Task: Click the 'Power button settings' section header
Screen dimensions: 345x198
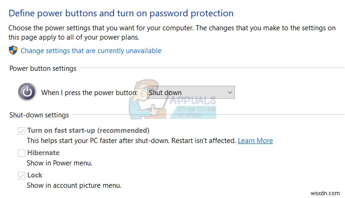Action: pos(43,68)
